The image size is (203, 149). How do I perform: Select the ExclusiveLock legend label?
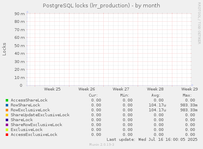click(27, 130)
